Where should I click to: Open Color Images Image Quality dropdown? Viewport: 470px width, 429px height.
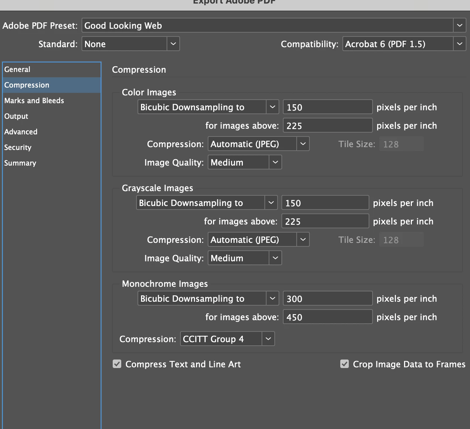point(245,162)
